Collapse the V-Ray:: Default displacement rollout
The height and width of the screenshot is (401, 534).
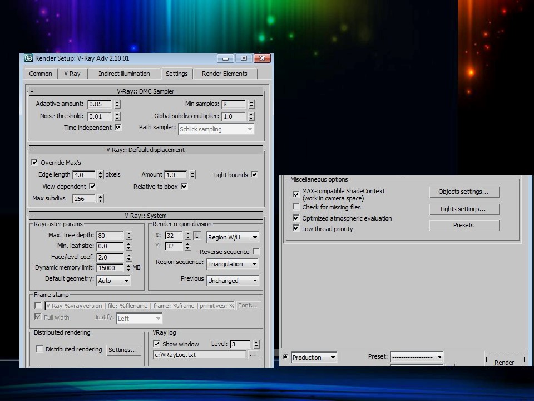click(146, 150)
